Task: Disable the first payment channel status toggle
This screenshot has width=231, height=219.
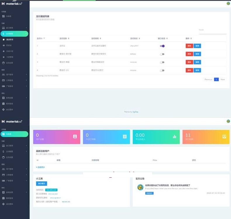Action: tap(162, 46)
